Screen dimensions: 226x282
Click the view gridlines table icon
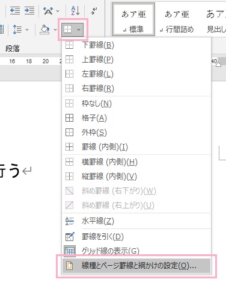[70, 251]
